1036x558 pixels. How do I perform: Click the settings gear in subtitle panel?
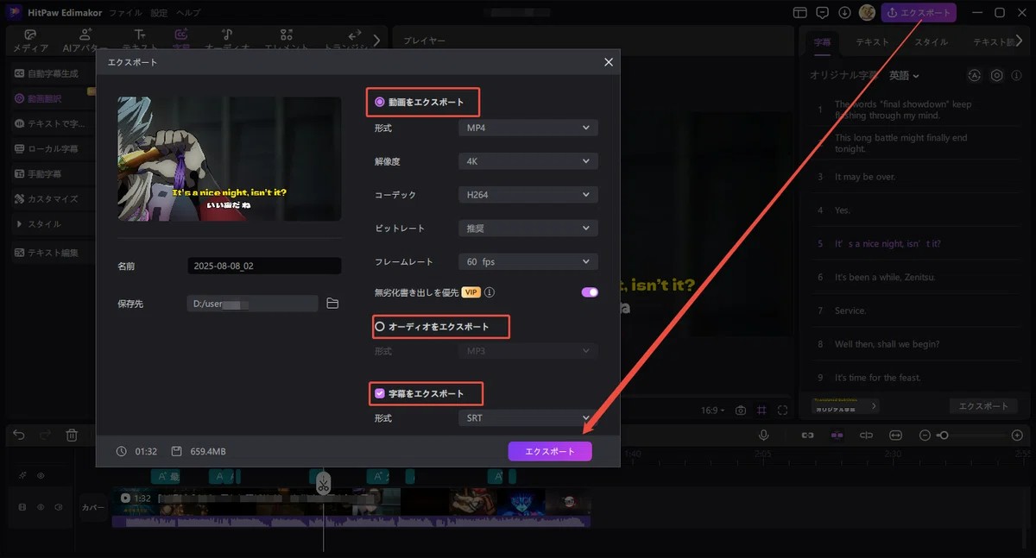pyautogui.click(x=996, y=75)
